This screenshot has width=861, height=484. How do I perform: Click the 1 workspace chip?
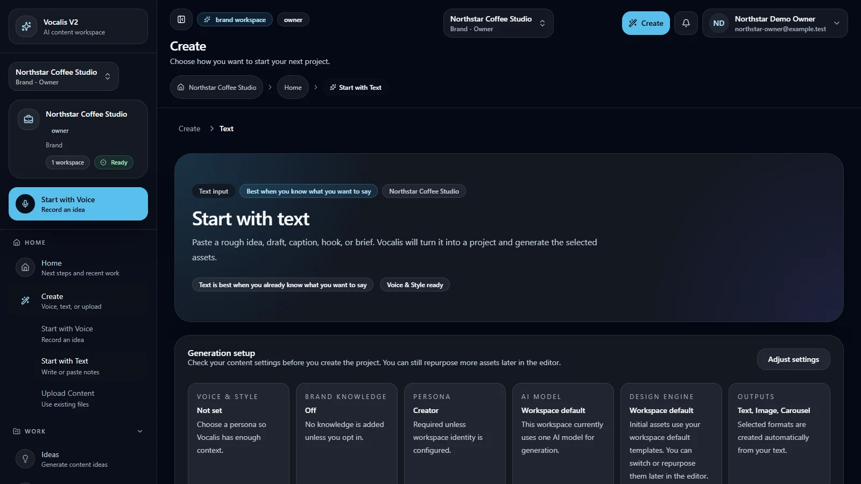click(x=68, y=162)
